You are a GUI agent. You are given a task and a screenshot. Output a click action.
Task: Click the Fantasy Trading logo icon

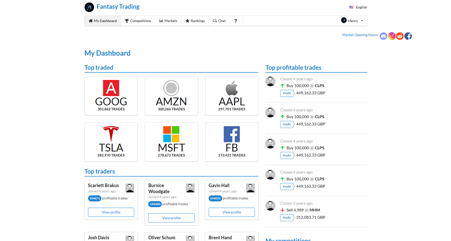[89, 7]
